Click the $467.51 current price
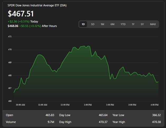Screen dimensions: 166x128 click(x=21, y=14)
